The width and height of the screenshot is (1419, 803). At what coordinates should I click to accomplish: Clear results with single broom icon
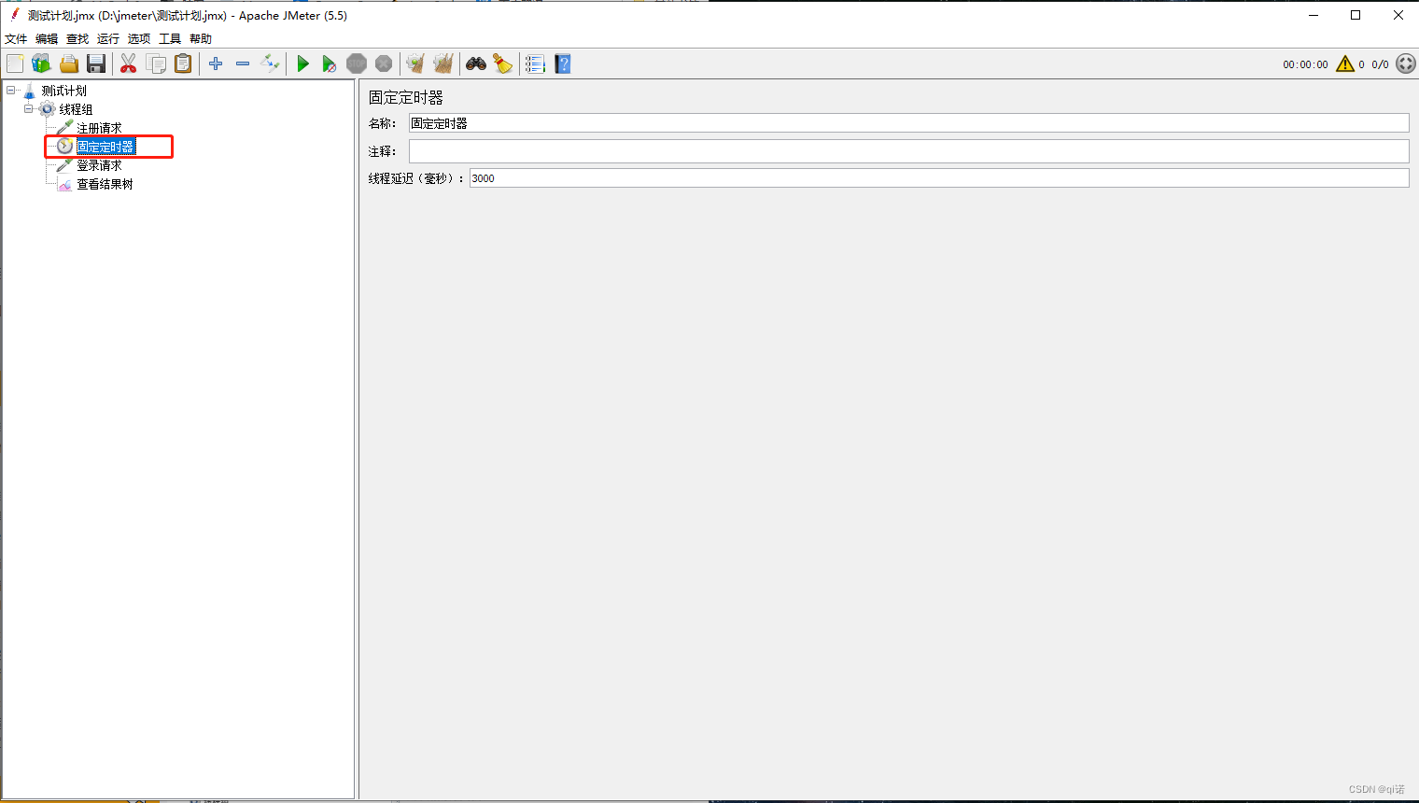(x=415, y=63)
